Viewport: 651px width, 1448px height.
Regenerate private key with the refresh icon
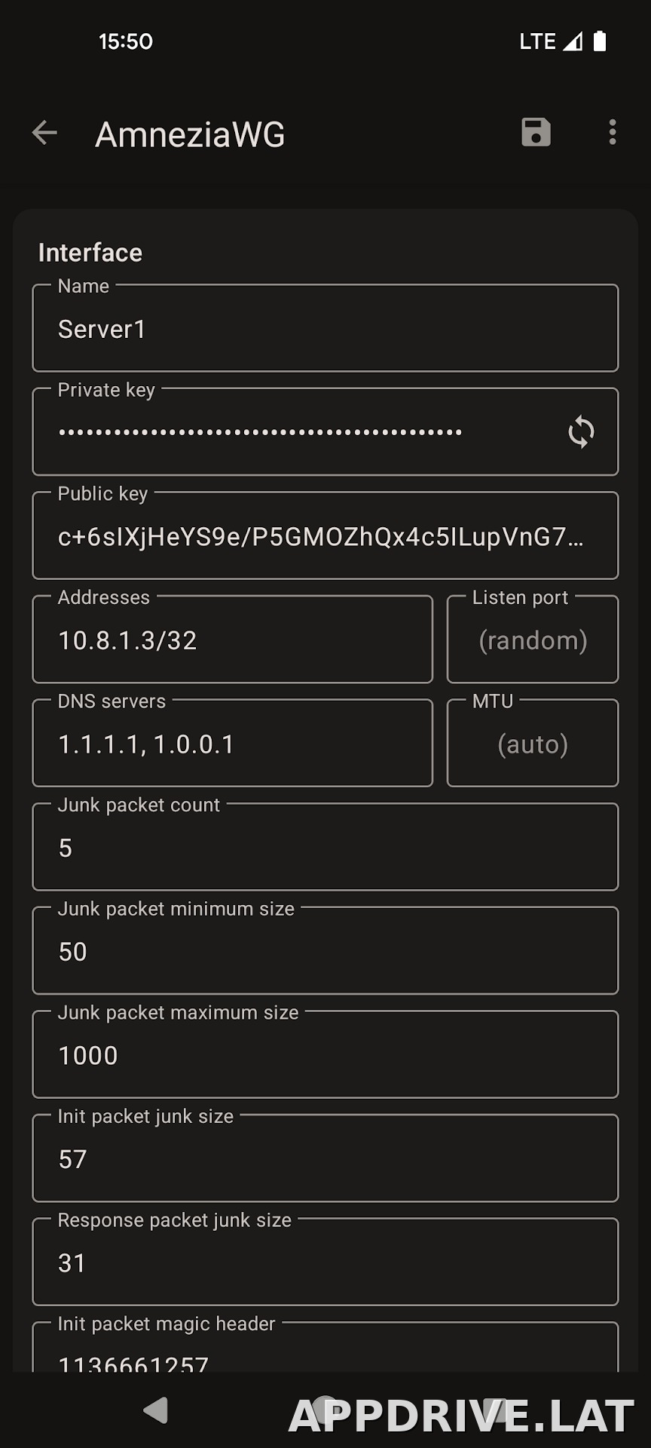[581, 432]
